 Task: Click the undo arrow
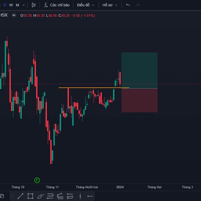pos(128,5)
